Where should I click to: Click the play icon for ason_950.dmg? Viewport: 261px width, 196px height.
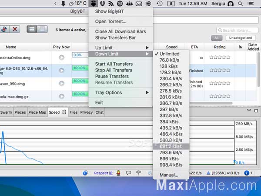click(x=62, y=83)
